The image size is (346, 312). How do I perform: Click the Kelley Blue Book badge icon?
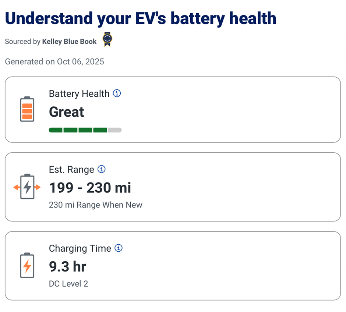(x=107, y=40)
